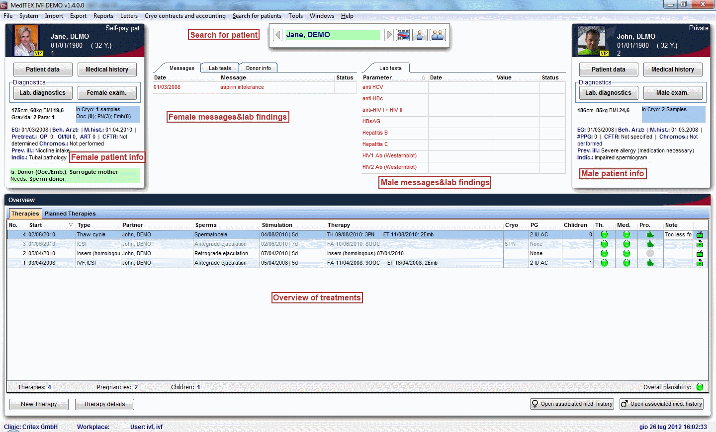Toggle sort arrow on Start column header
The height and width of the screenshot is (432, 716).
(x=71, y=225)
